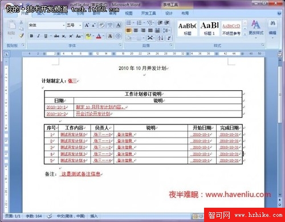
Task: Open the underline style dropdown arrow
Action: click(x=51, y=36)
